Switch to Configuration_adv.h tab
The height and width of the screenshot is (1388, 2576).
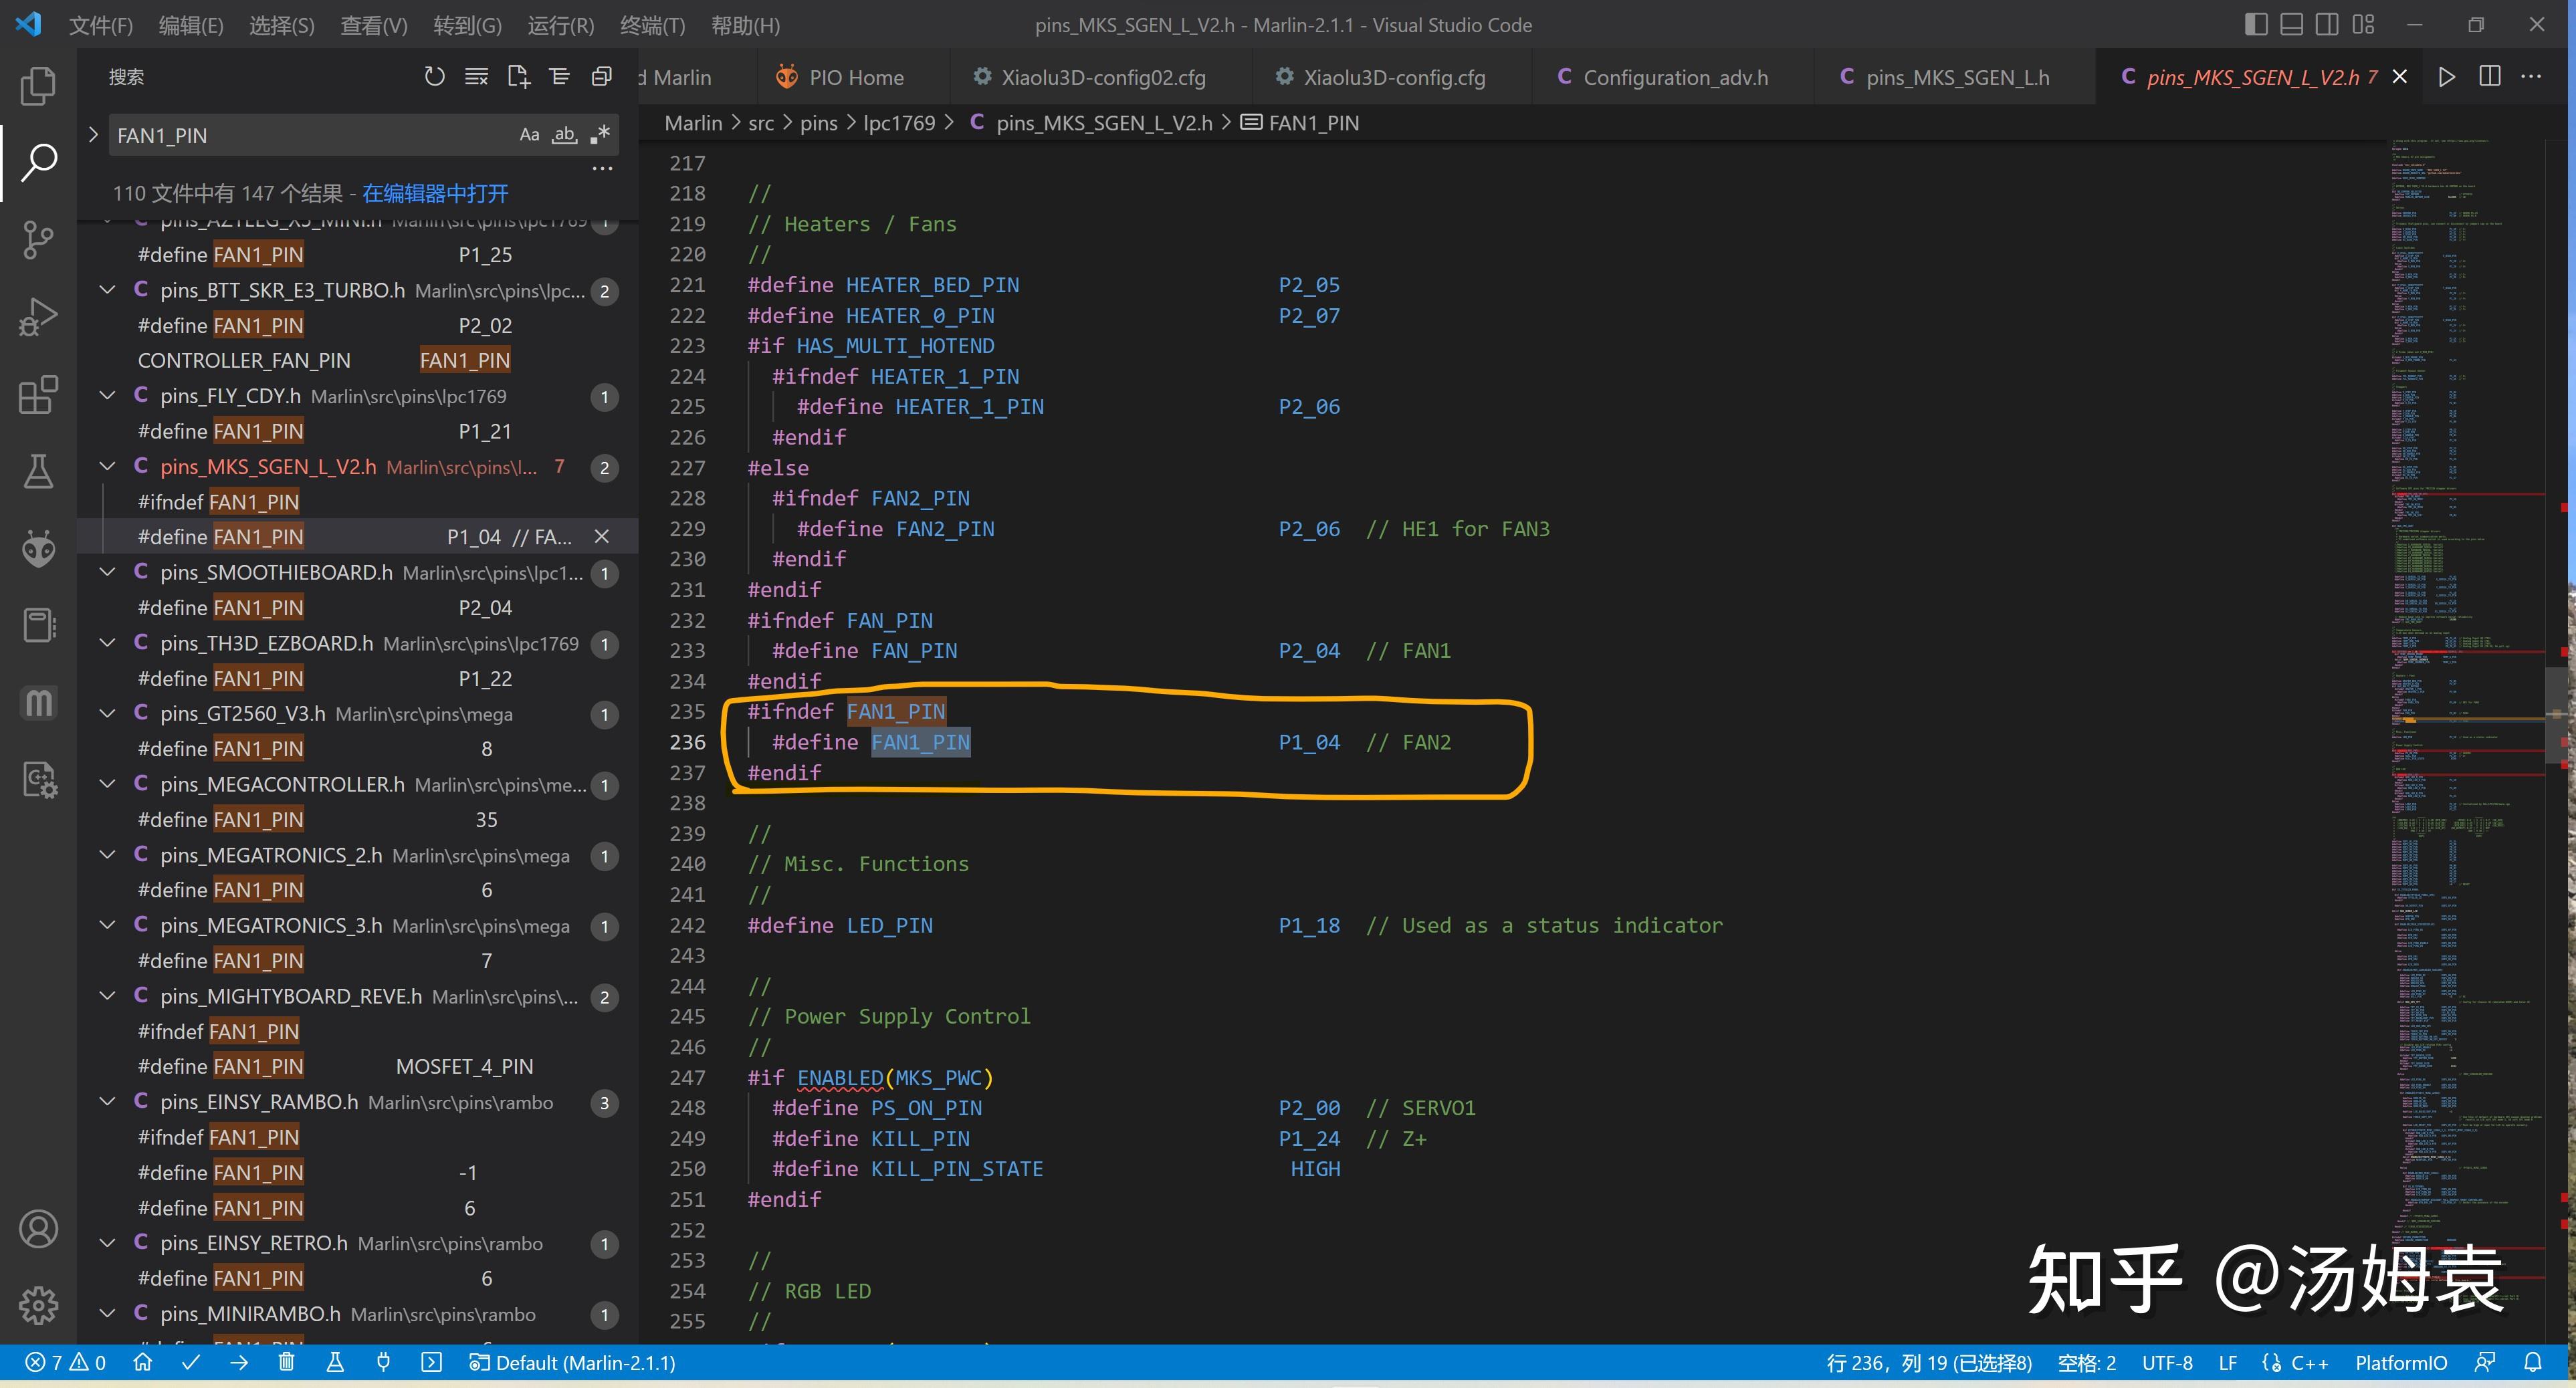click(1674, 77)
